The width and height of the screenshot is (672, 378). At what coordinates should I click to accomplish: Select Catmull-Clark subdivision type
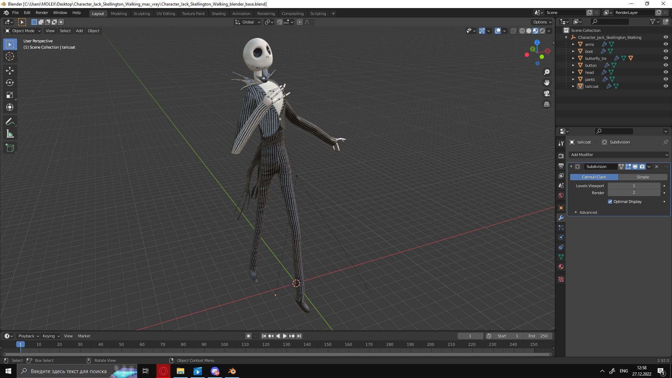point(594,177)
